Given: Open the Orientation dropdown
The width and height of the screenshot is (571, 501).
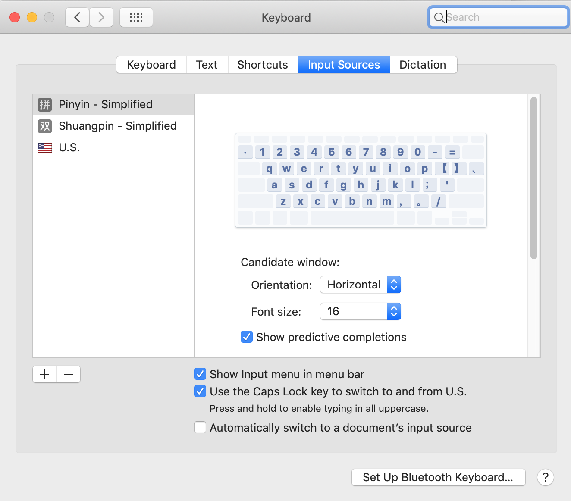Looking at the screenshot, I should coord(361,285).
